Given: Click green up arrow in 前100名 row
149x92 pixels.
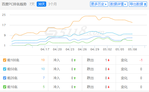Looking at the screenshot, I should 75,60.
